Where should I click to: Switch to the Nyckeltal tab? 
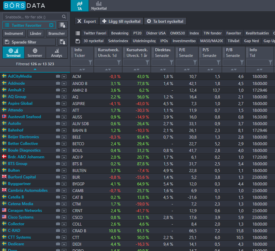[99, 6]
